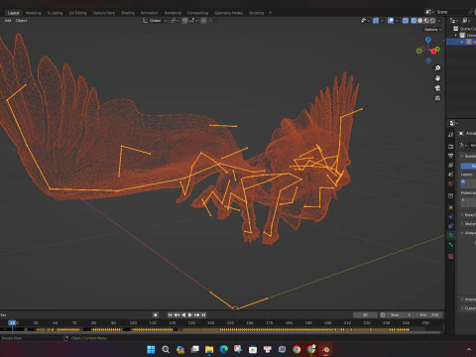The image size is (476, 357).
Task: Select material preview shading
Action: tap(426, 21)
